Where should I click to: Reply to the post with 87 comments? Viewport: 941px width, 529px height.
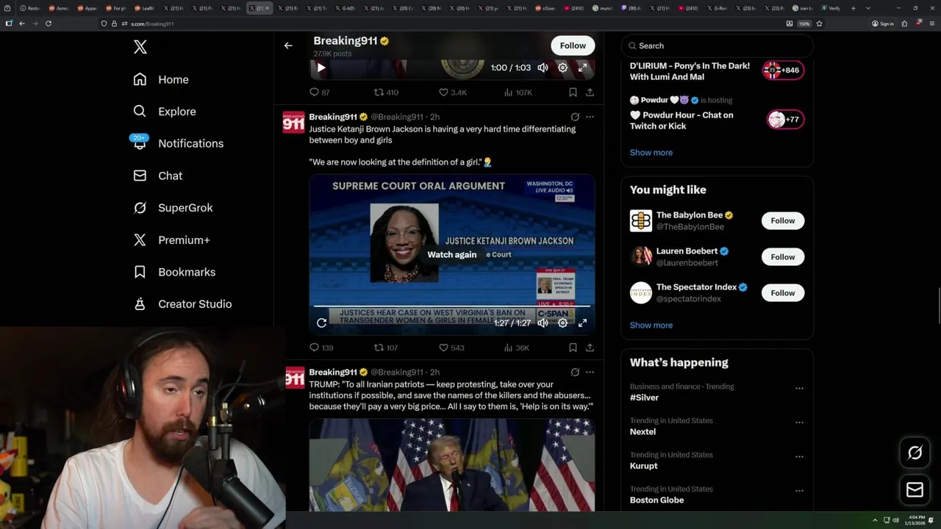pos(319,93)
